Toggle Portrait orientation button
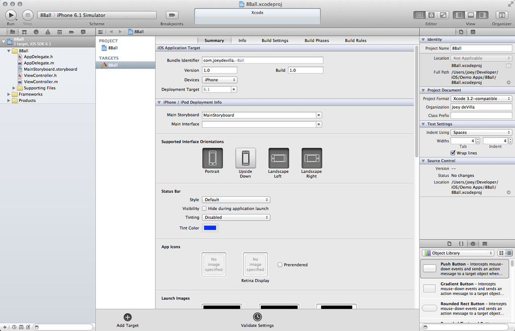Screen dimensions: 515x331 point(213,158)
